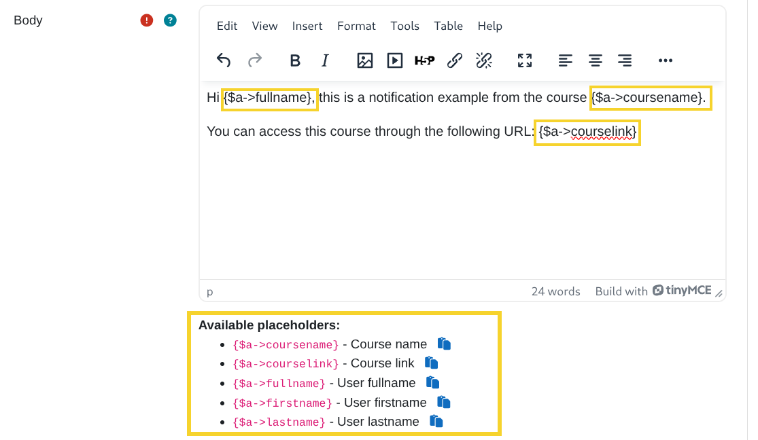Image resolution: width=758 pixels, height=440 pixels.
Task: Remove link using the unlink icon
Action: coord(483,60)
